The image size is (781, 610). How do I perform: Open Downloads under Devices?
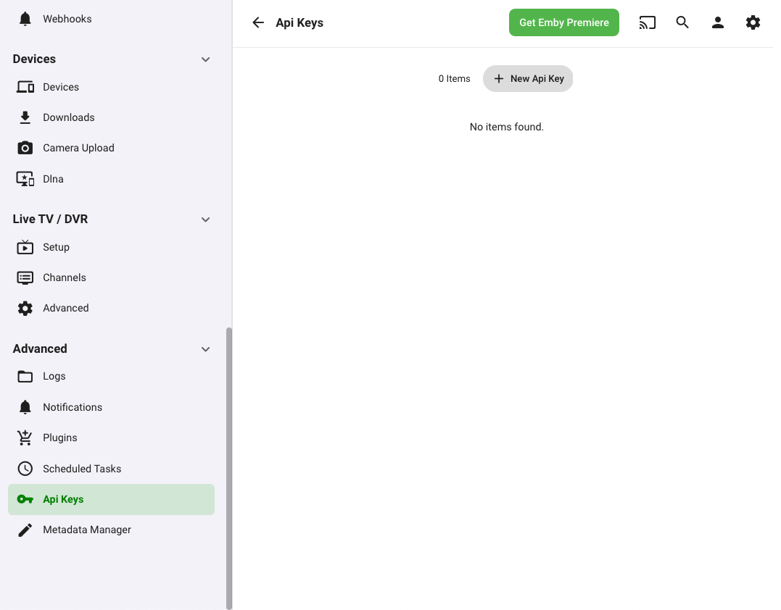[x=68, y=117]
